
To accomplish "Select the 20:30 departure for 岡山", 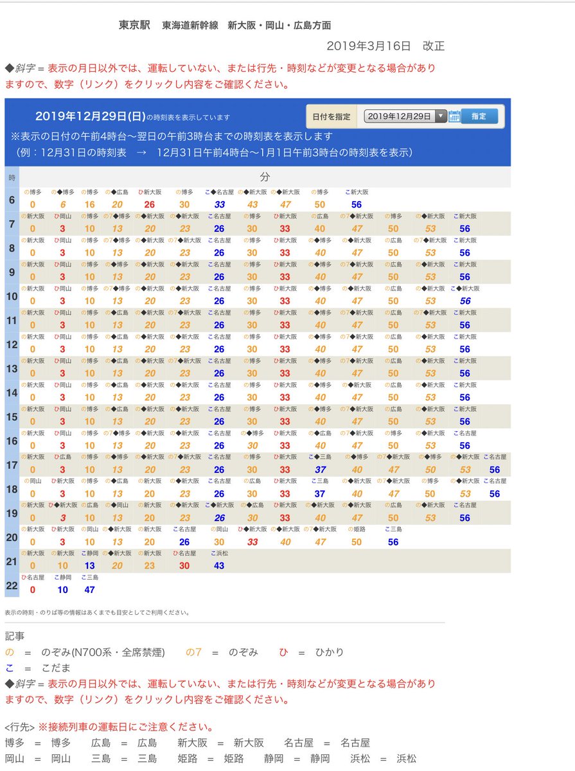I will (219, 542).
